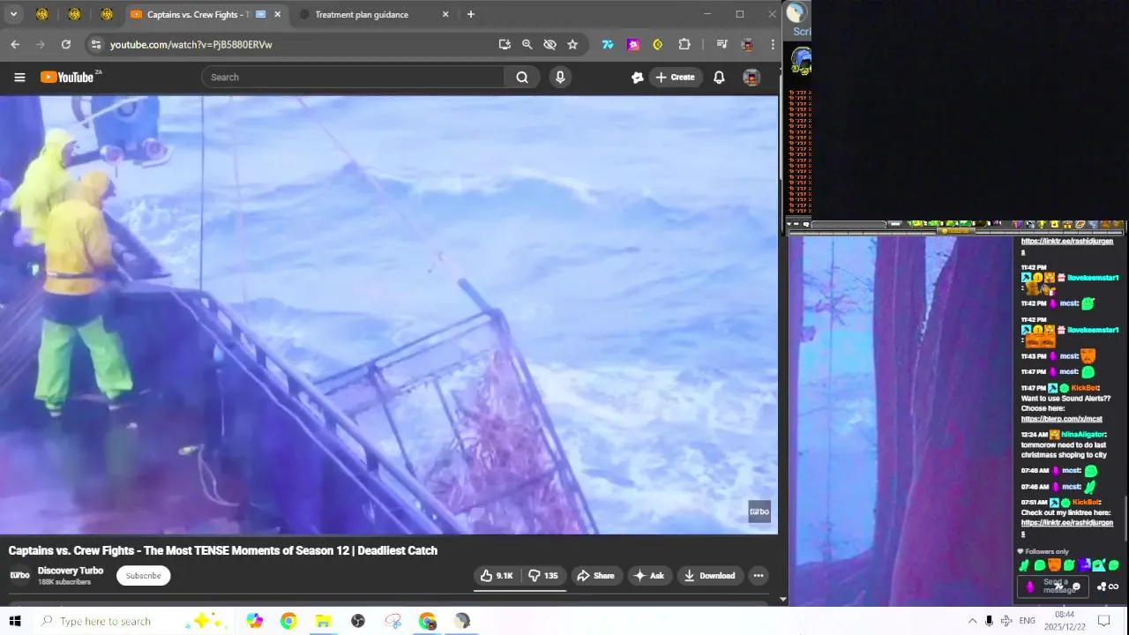The height and width of the screenshot is (635, 1129).
Task: Open the YouTube hamburger guide menu
Action: (x=19, y=78)
